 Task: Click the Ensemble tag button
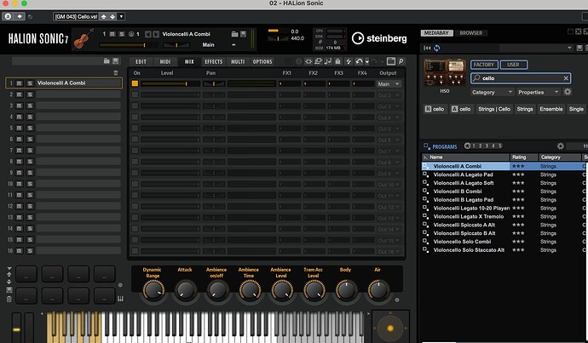coord(551,109)
